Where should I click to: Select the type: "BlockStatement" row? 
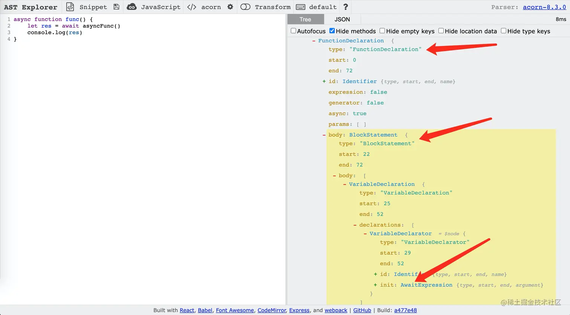[x=377, y=144]
